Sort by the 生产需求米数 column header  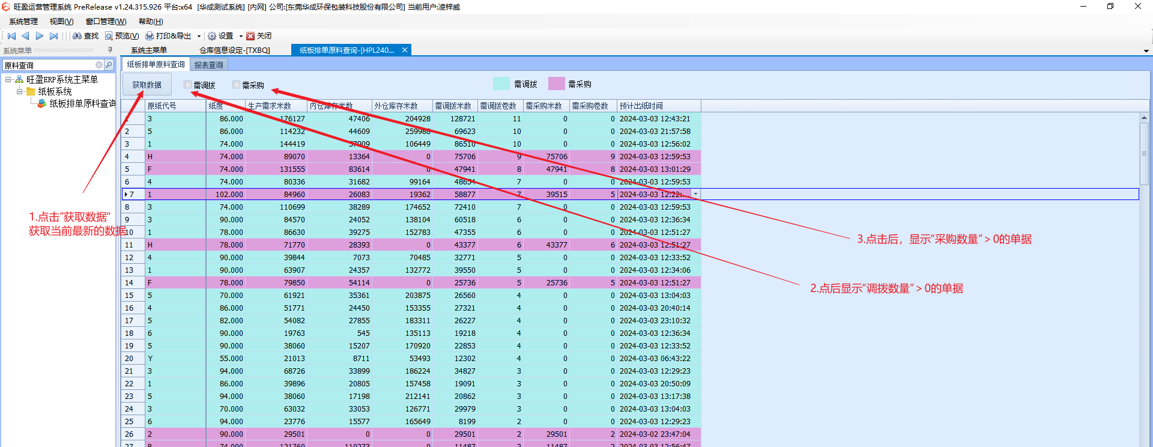[276, 106]
